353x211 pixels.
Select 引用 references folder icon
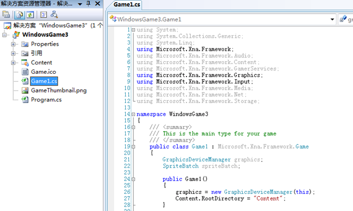pyautogui.click(x=25, y=53)
